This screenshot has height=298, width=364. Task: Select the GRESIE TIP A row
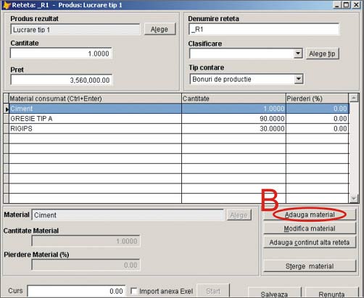pyautogui.click(x=179, y=119)
